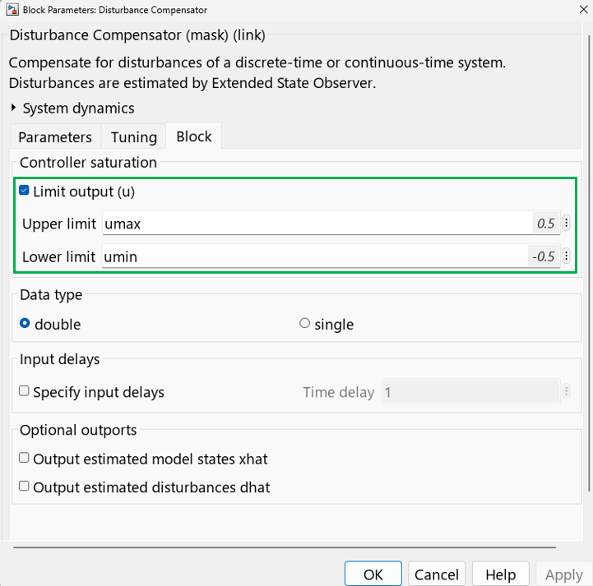Click the Upper limit umax field
This screenshot has width=593, height=586.
pyautogui.click(x=317, y=224)
